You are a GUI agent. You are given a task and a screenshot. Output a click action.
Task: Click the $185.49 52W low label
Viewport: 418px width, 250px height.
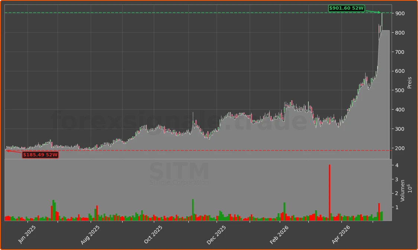tap(40, 155)
